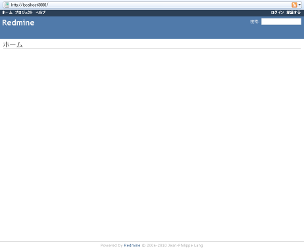The height and width of the screenshot is (249, 304).
Task: Focus the http://localhost:3000/ URL field
Action: 150,5
